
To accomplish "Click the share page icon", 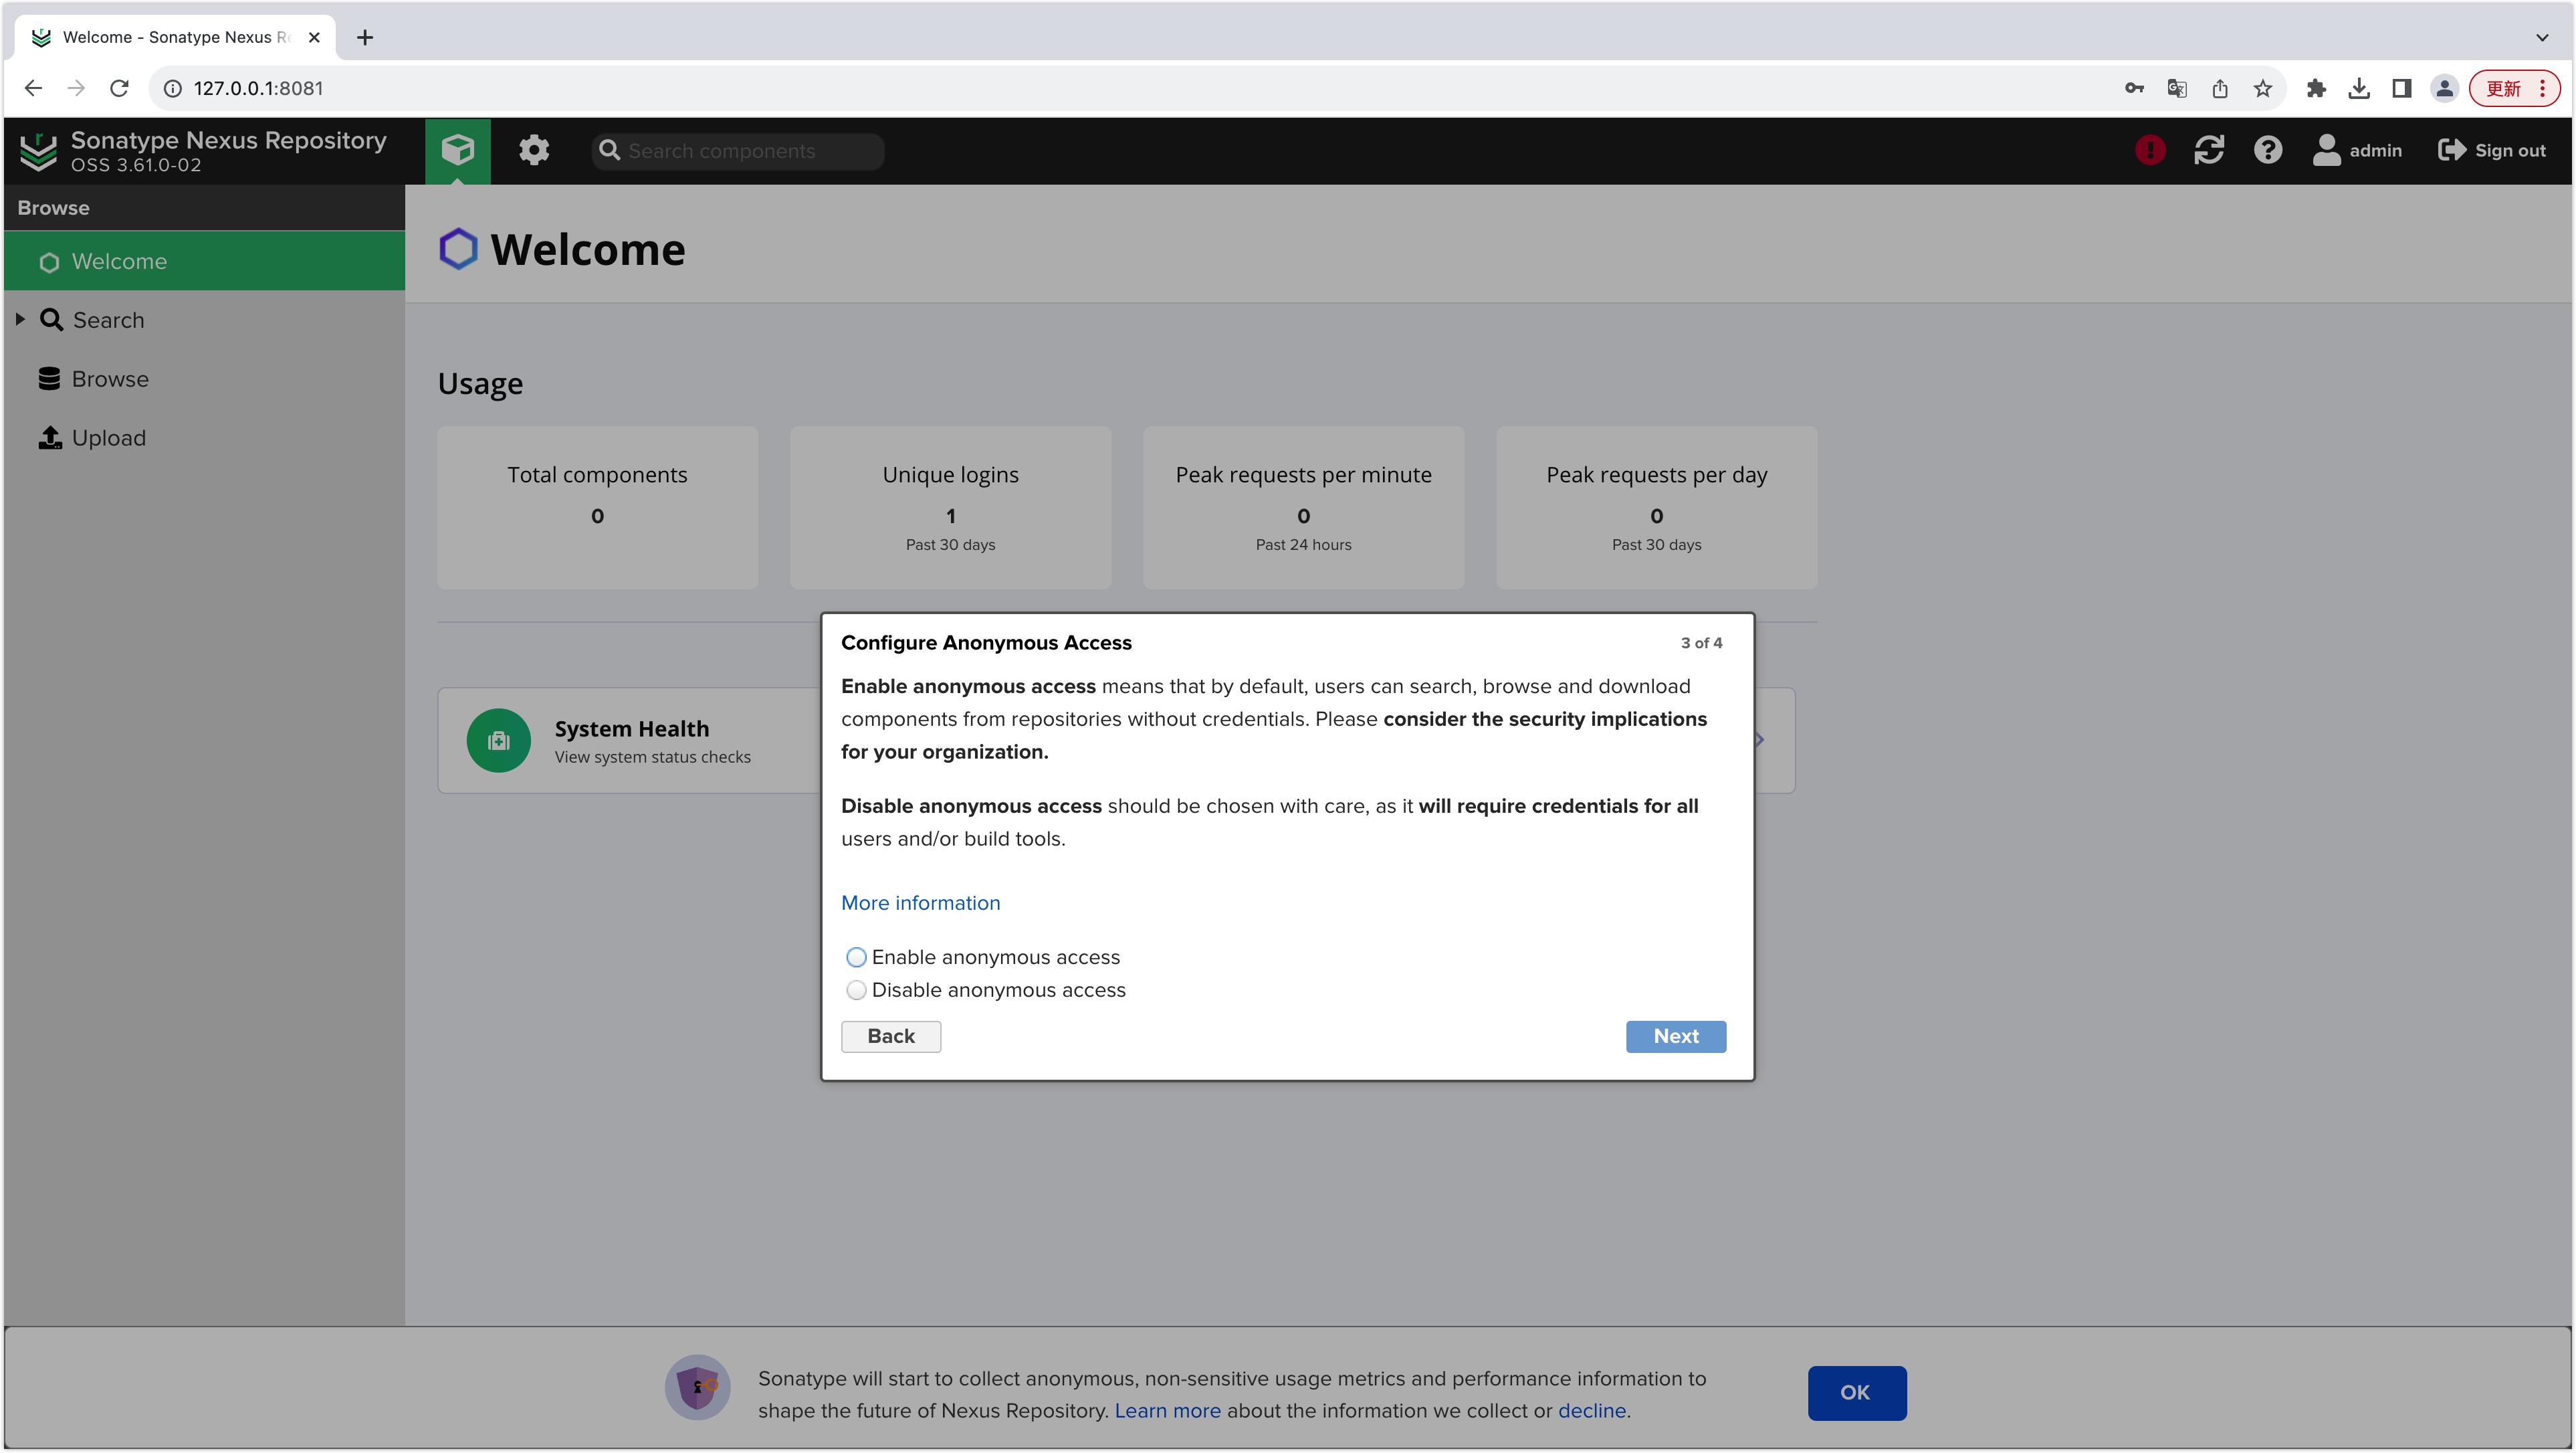I will point(2220,88).
